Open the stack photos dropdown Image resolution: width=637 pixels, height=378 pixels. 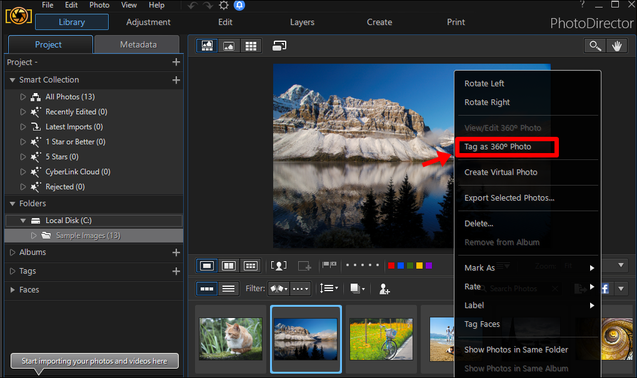tap(358, 289)
